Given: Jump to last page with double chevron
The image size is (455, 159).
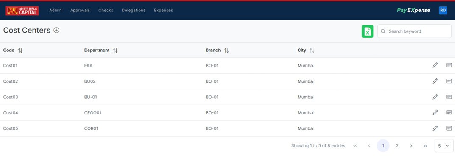Looking at the screenshot, I should pos(425,146).
